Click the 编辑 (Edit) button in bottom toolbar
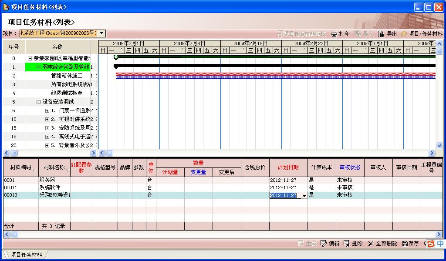Screen dimensions: 446x261 point(330,244)
